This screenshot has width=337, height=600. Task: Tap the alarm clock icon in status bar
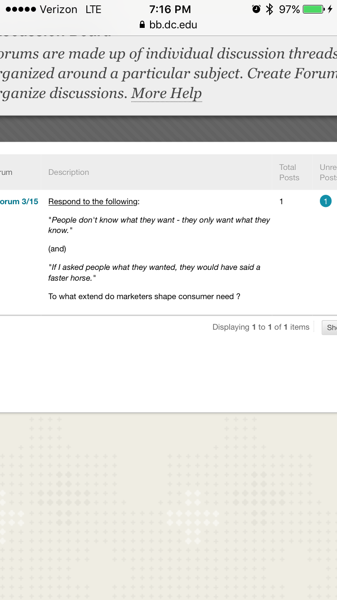(257, 9)
